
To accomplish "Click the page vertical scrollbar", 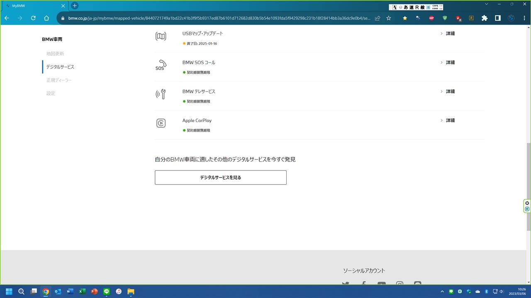I will 529,187.
